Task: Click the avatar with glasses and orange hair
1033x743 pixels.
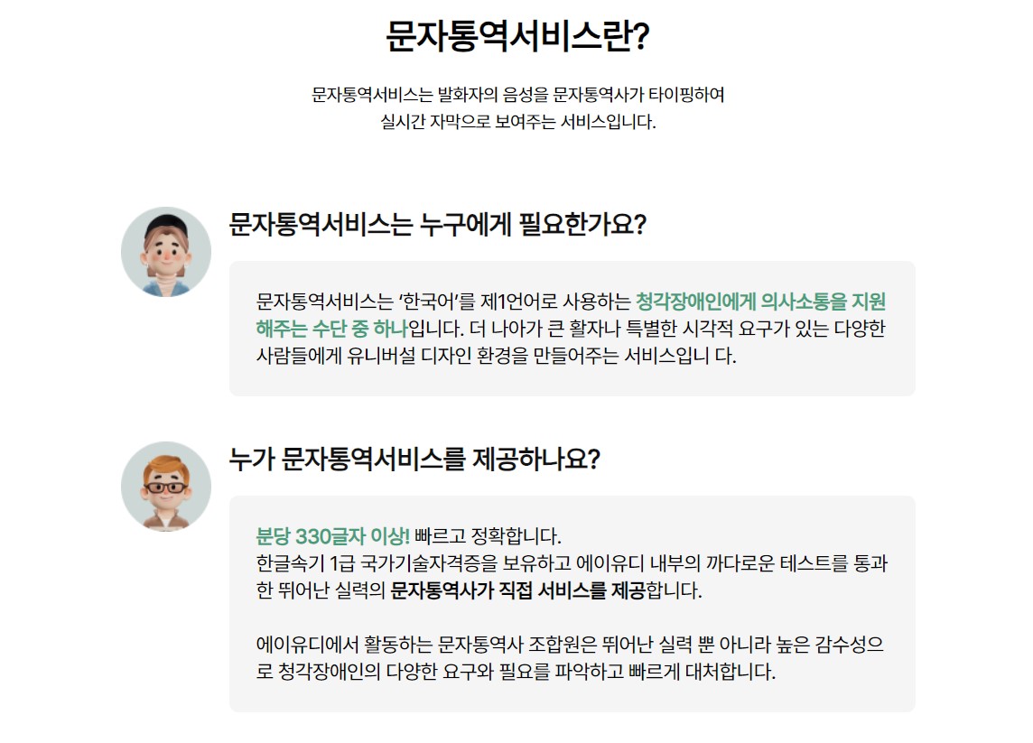Action: click(166, 486)
